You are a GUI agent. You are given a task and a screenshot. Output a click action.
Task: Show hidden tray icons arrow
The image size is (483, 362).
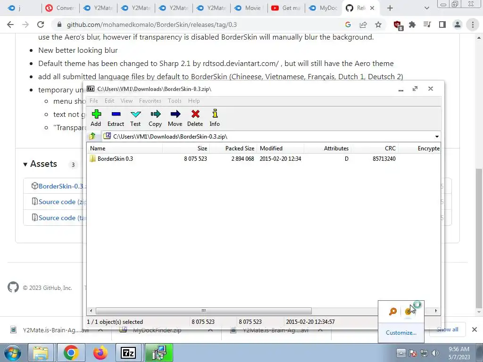[401, 353]
